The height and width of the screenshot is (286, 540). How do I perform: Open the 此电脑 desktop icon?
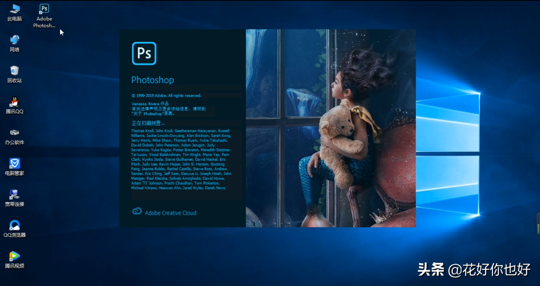[x=15, y=12]
